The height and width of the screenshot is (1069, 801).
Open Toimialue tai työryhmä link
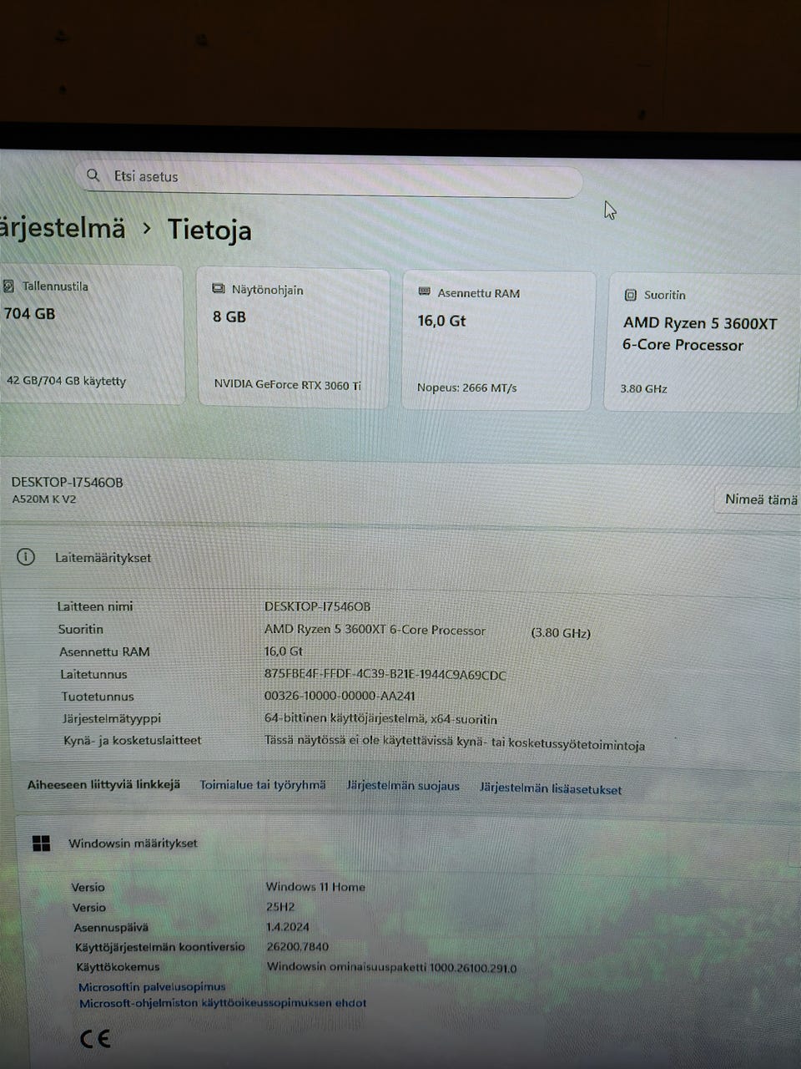[263, 785]
